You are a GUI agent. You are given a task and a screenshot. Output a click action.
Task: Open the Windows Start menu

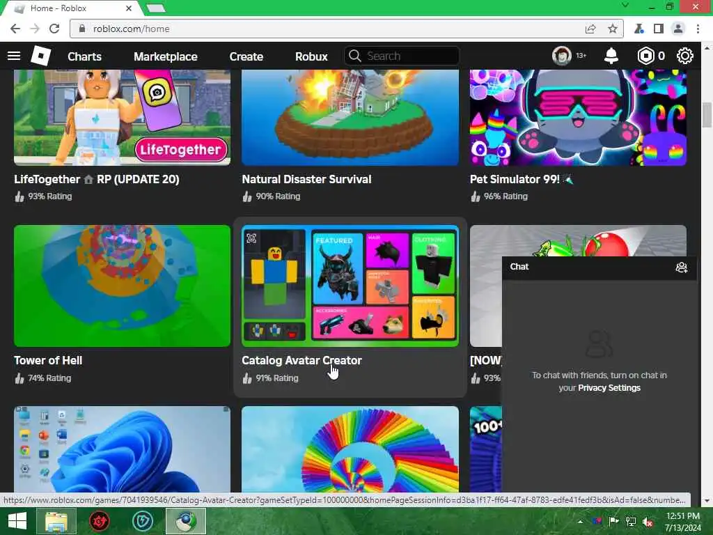pos(17,521)
